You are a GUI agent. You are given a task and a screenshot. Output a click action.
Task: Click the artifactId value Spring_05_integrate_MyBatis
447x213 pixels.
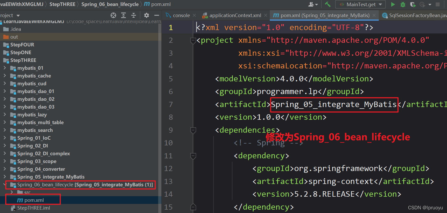click(x=334, y=104)
